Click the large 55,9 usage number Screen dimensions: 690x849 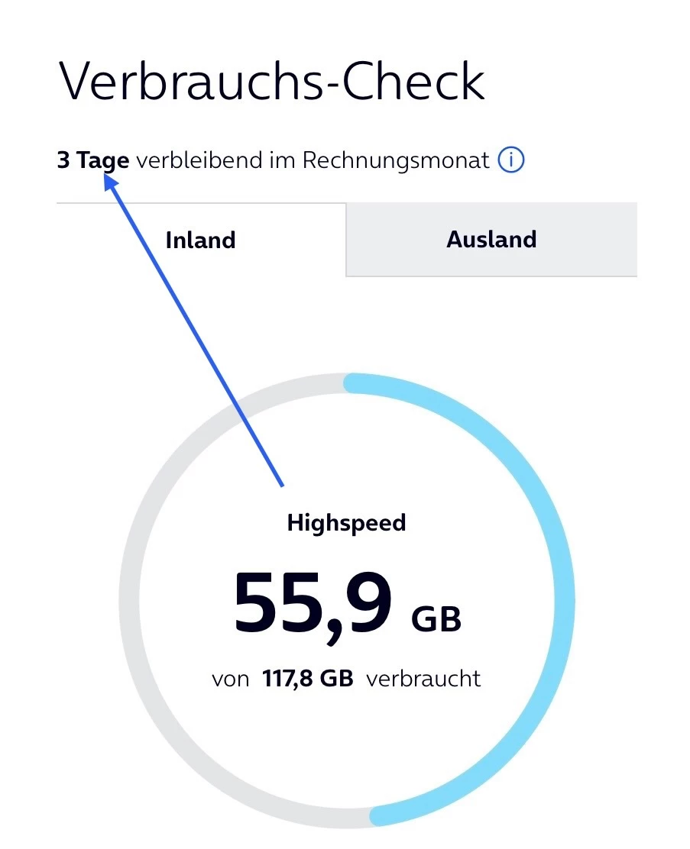pyautogui.click(x=313, y=603)
